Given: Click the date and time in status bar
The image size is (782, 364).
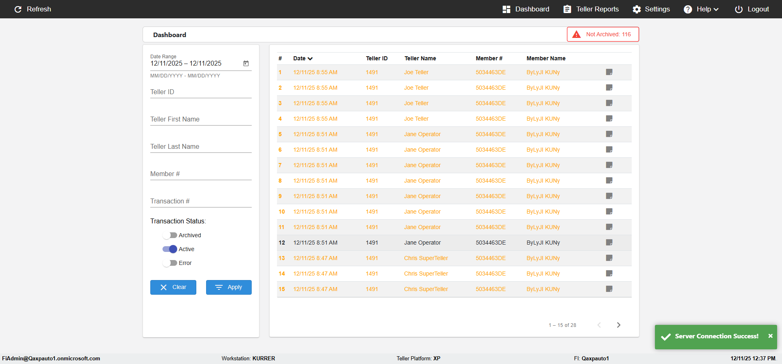Looking at the screenshot, I should point(753,358).
